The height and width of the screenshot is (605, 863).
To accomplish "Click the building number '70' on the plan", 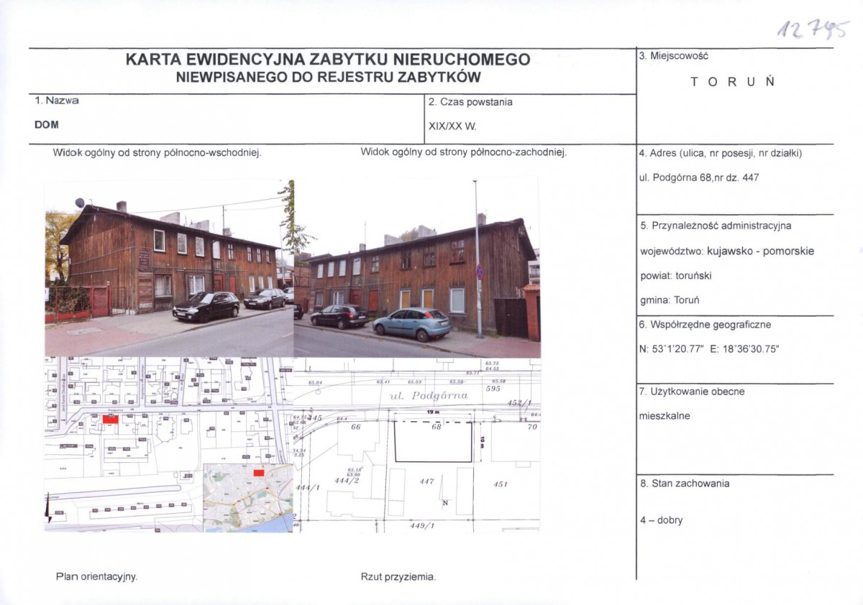I will click(x=532, y=427).
